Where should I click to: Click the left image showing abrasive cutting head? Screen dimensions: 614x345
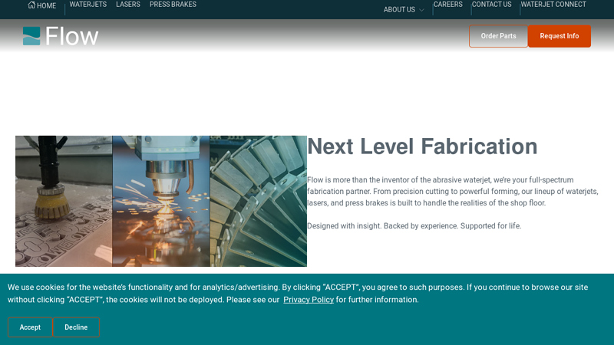tap(64, 201)
